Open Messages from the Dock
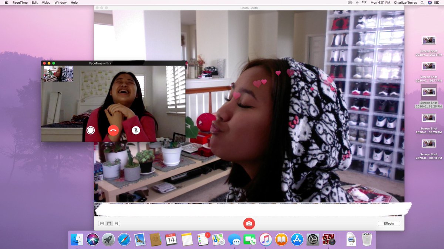The image size is (444, 249). (235, 239)
